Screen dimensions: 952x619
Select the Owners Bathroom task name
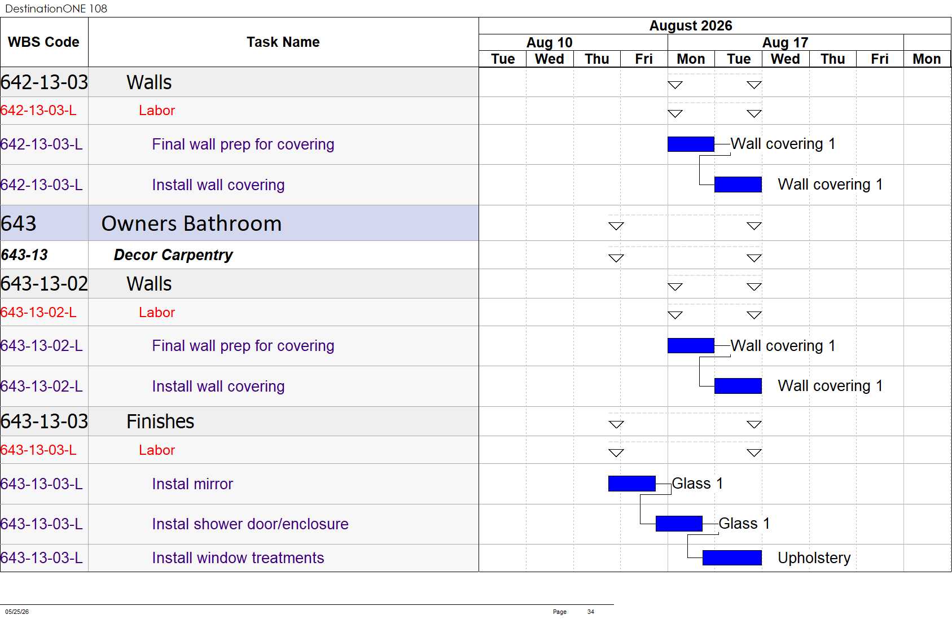pyautogui.click(x=191, y=223)
